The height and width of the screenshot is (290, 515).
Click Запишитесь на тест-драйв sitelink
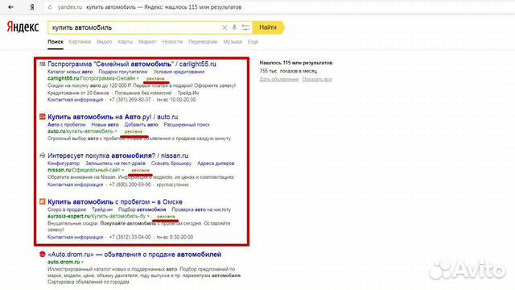[115, 164]
